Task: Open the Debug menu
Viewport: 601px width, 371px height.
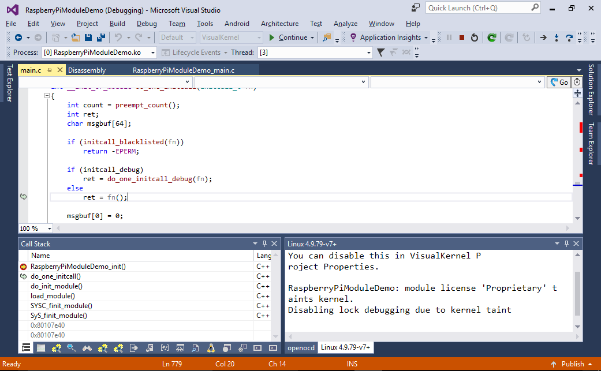Action: click(147, 24)
